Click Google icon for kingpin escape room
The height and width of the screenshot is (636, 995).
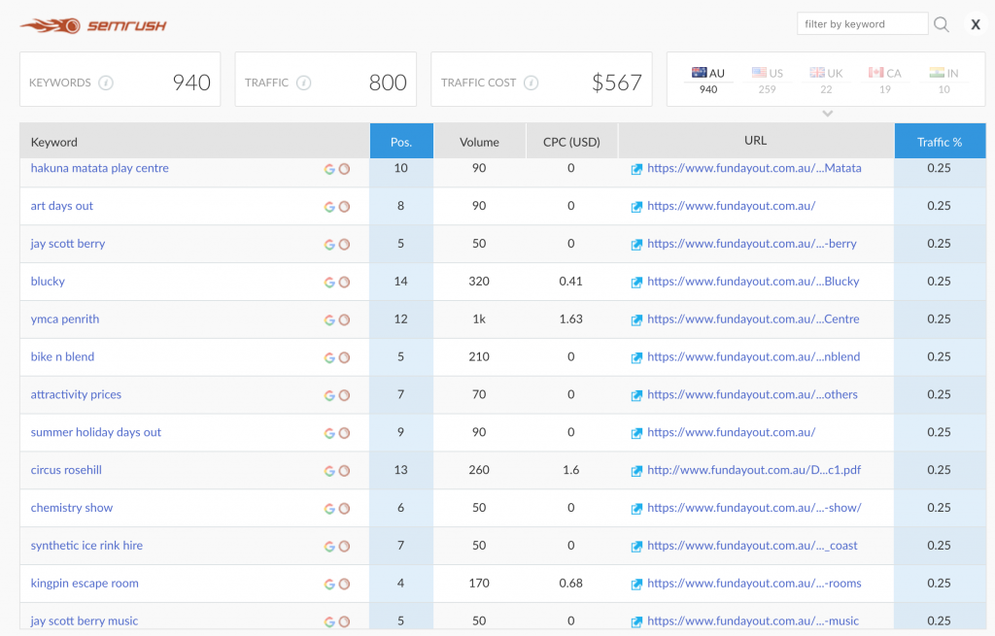pyautogui.click(x=329, y=584)
